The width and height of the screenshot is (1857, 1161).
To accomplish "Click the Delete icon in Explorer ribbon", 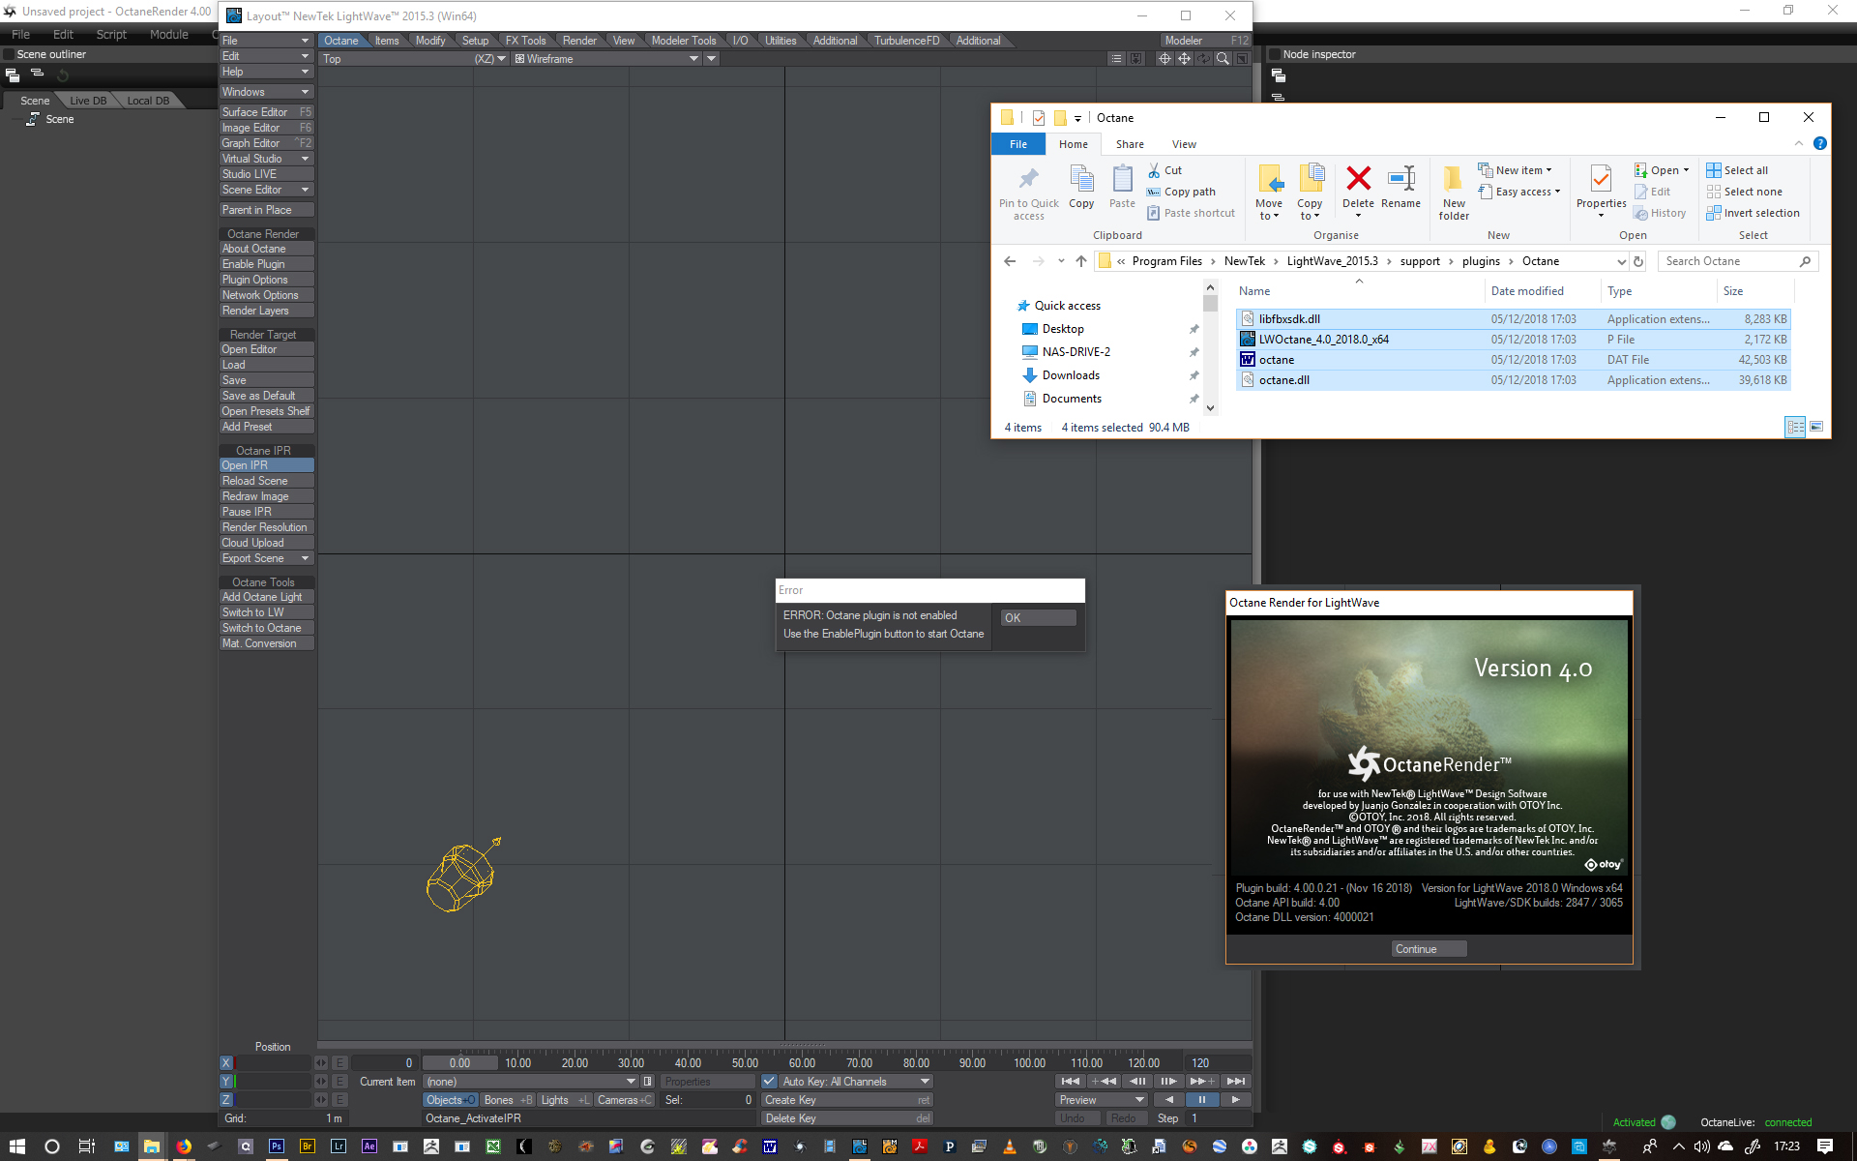I will point(1358,186).
